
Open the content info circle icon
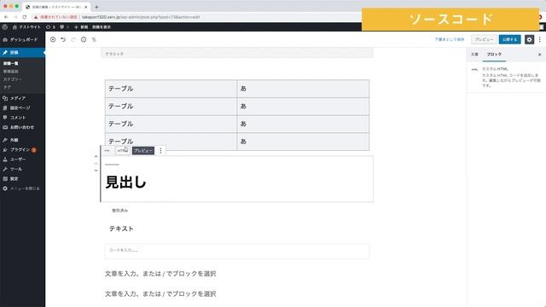(x=84, y=40)
